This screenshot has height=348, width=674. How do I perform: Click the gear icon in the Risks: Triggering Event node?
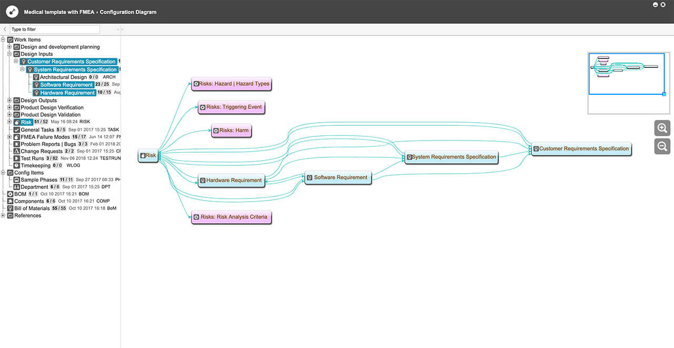(x=203, y=107)
